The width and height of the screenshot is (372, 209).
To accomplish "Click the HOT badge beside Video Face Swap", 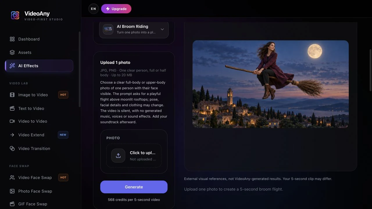I will [63, 178].
